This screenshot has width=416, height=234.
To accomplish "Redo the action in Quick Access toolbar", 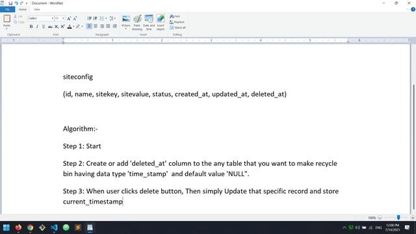I will [21, 3].
